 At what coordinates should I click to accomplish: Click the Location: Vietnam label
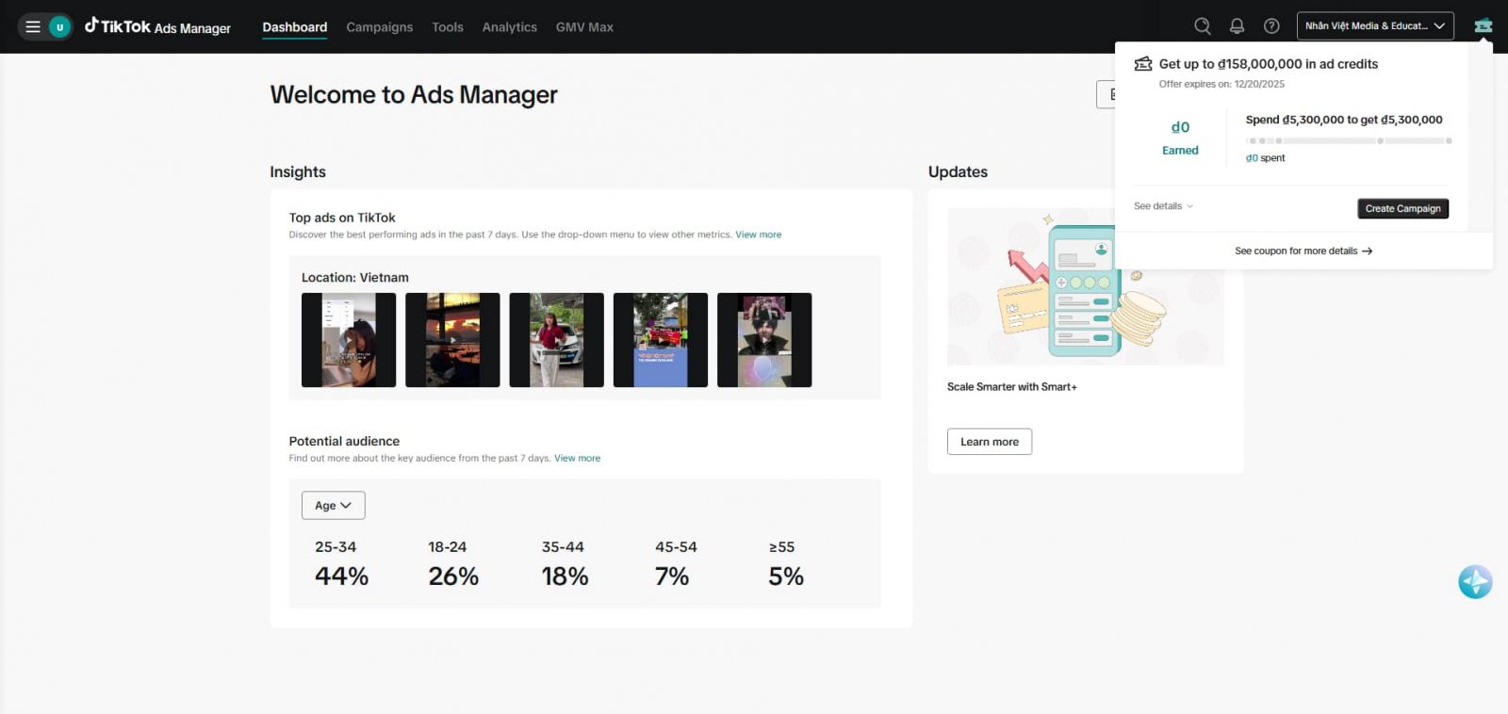click(x=355, y=278)
